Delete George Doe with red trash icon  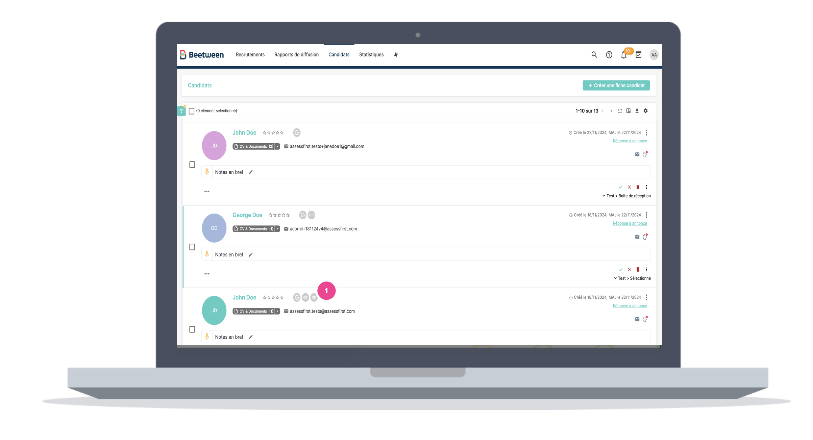point(638,269)
